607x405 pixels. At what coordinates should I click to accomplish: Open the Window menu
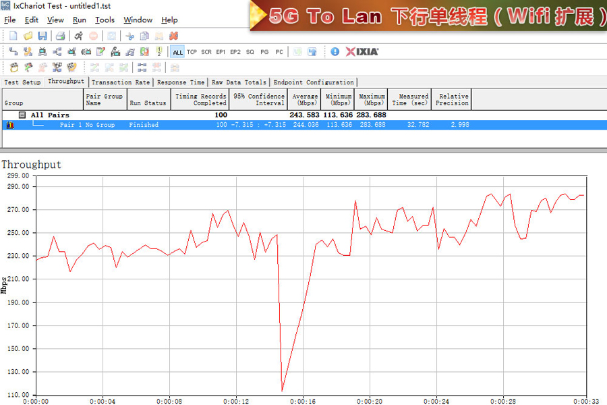138,20
